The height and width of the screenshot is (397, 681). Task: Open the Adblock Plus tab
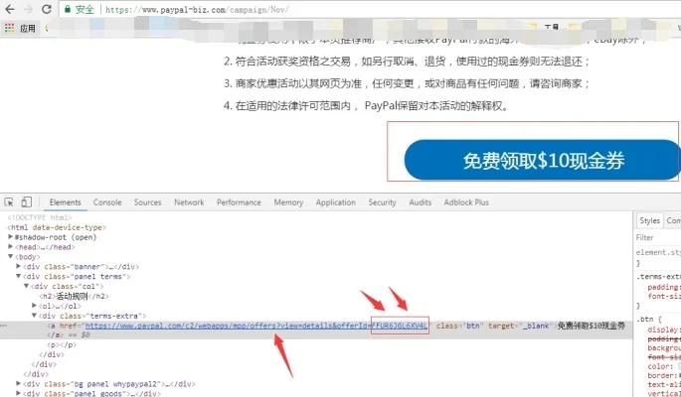point(466,202)
